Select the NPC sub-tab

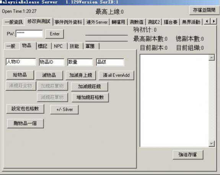(58, 46)
